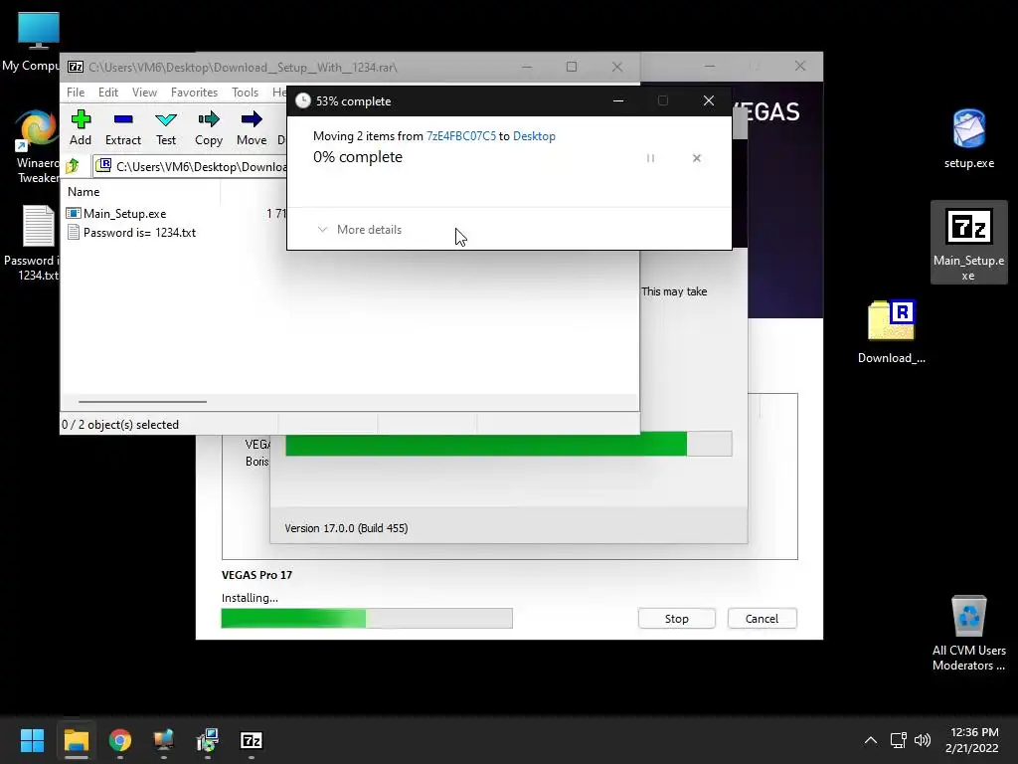Select the Main_Setup.exe desktop icon
This screenshot has width=1018, height=764.
[x=968, y=243]
